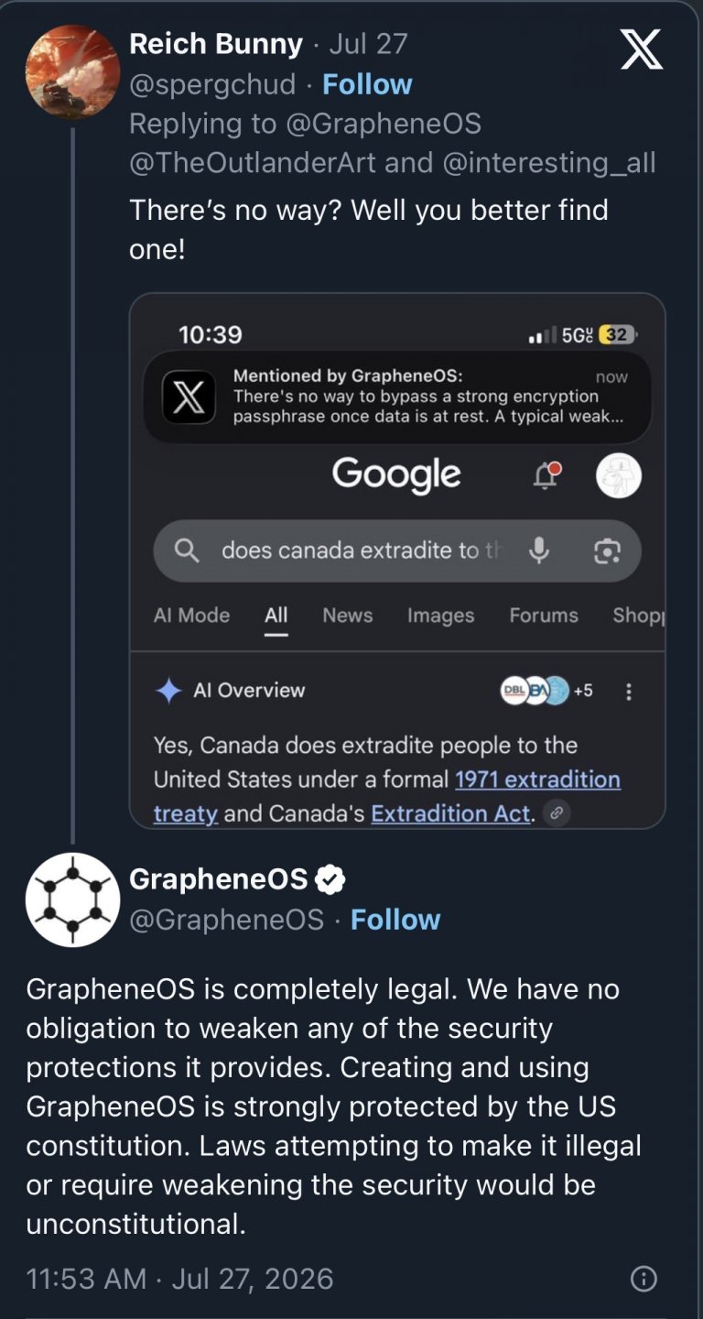Screen dimensions: 703x1319
Task: Click the link icon after Extradition Act
Action: (x=557, y=813)
